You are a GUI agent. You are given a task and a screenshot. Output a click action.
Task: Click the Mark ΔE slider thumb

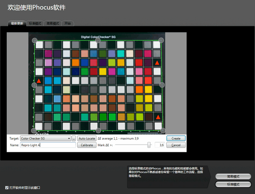pyautogui.click(x=149, y=145)
